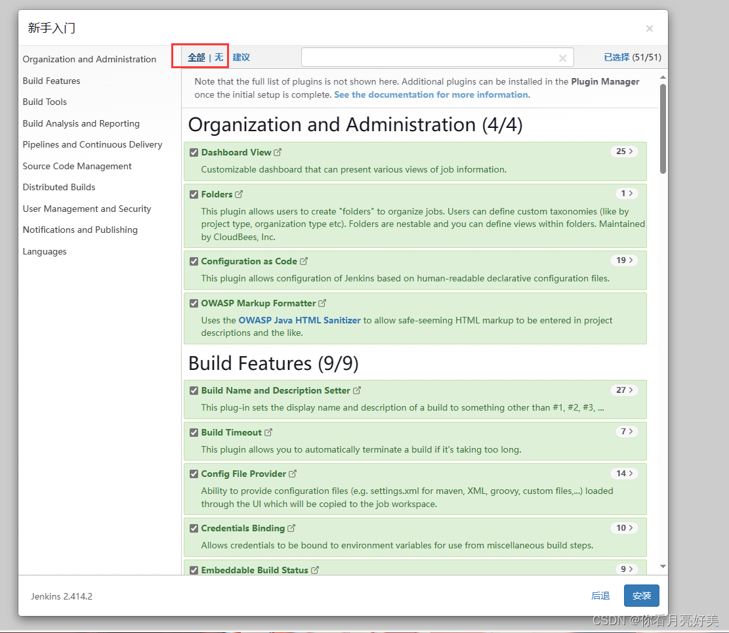Select all plugins with 全部 link

(196, 57)
